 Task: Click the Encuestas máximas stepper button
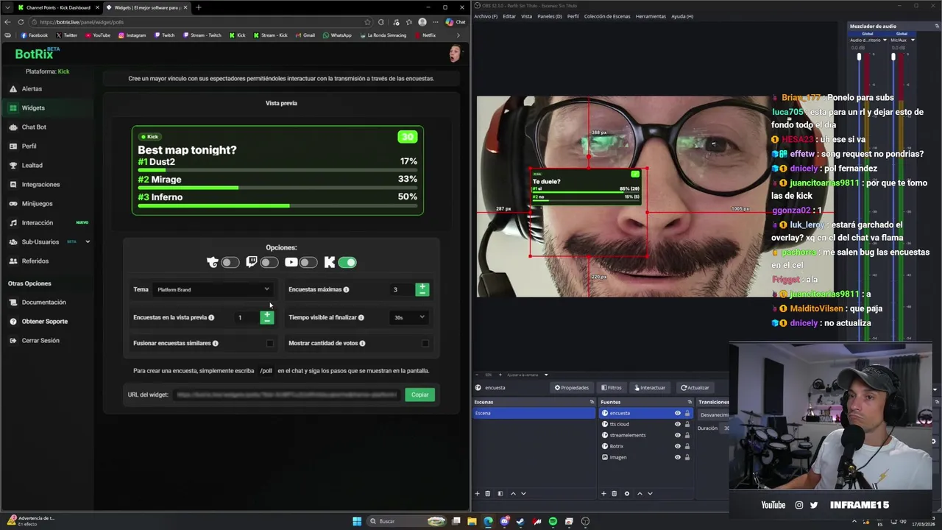(x=422, y=289)
